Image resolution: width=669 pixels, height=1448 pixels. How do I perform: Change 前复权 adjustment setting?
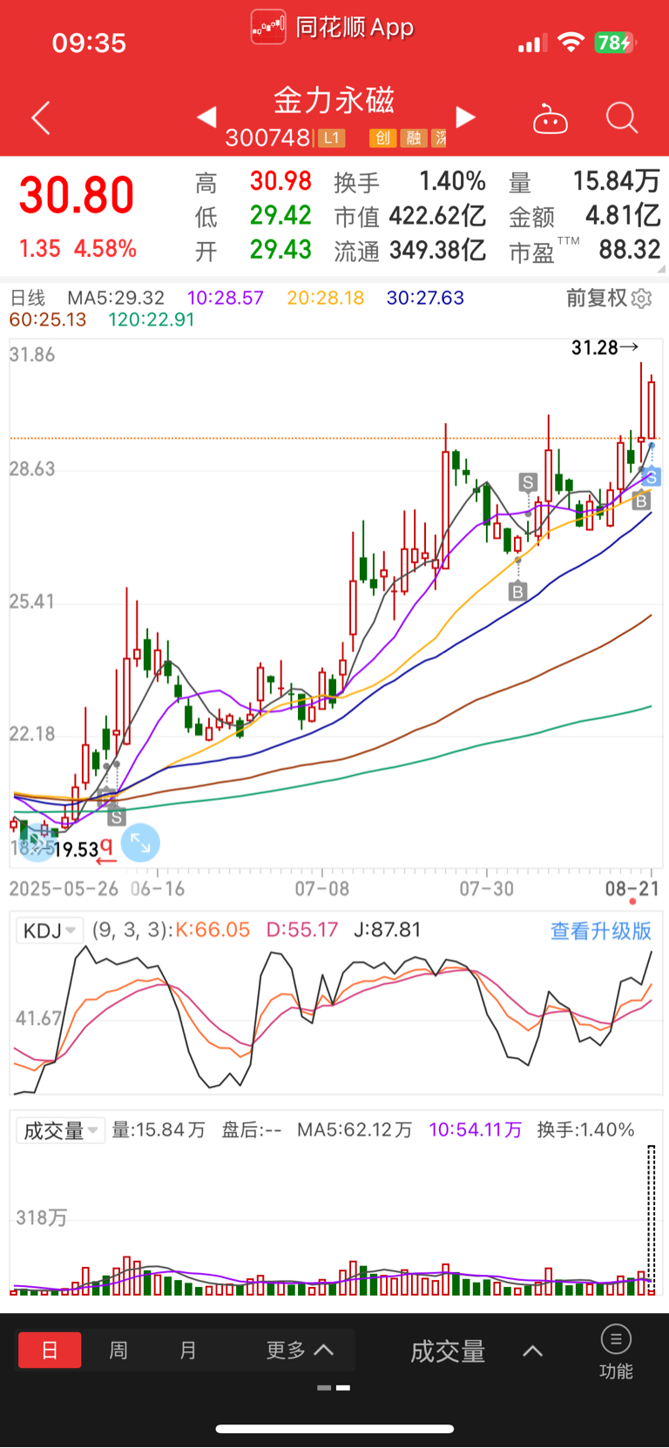598,298
